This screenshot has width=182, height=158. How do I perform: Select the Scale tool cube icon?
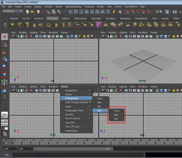(4, 75)
